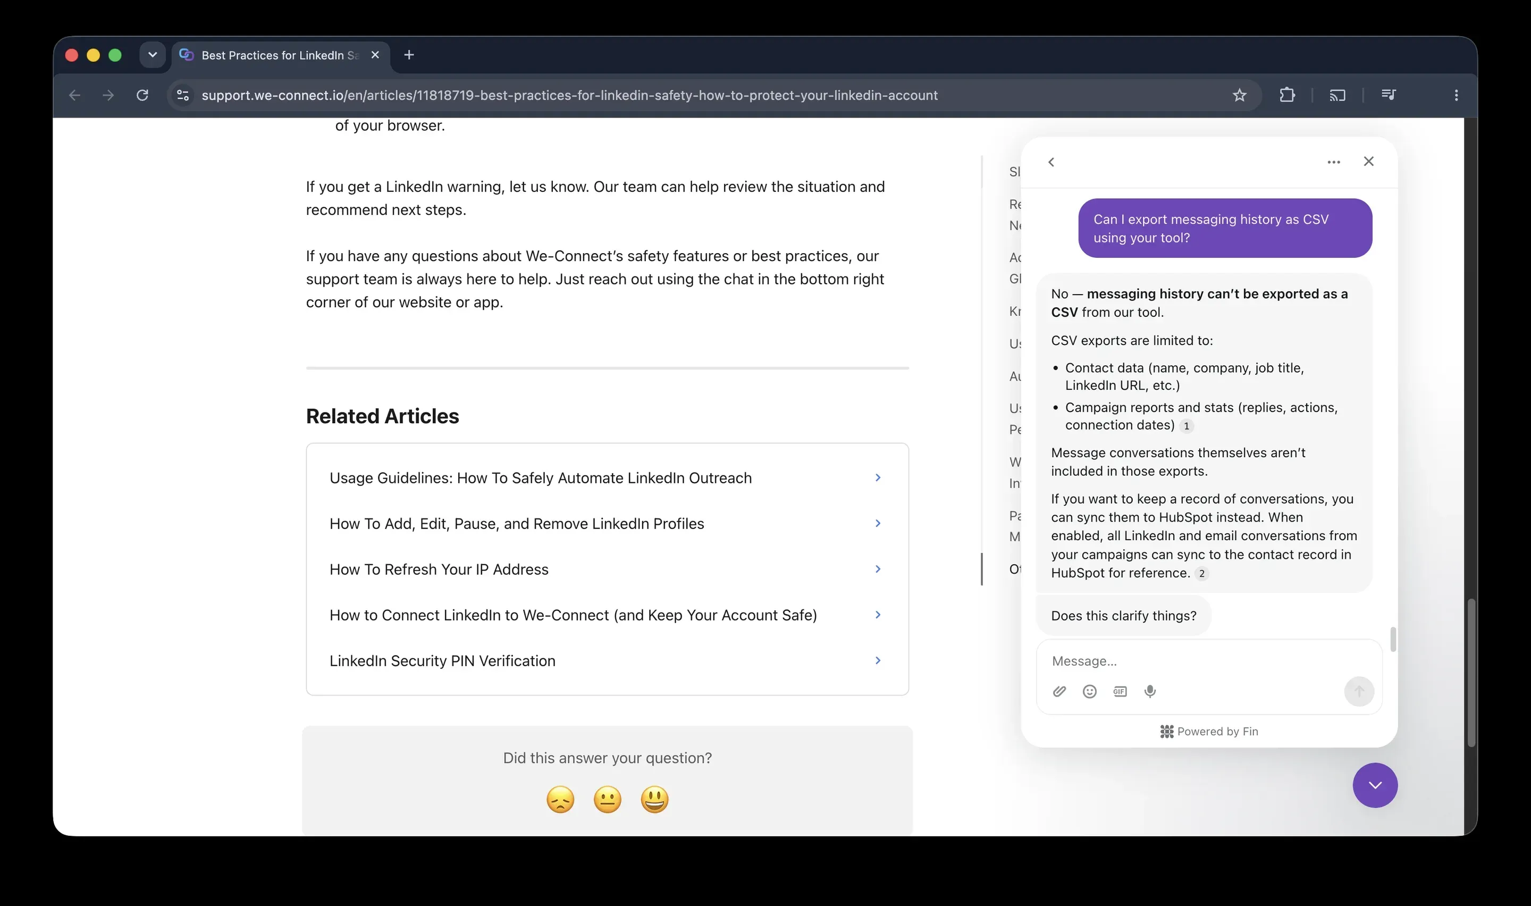The image size is (1531, 906).
Task: Click chevron beside Refresh Your IP Address
Action: pos(878,569)
